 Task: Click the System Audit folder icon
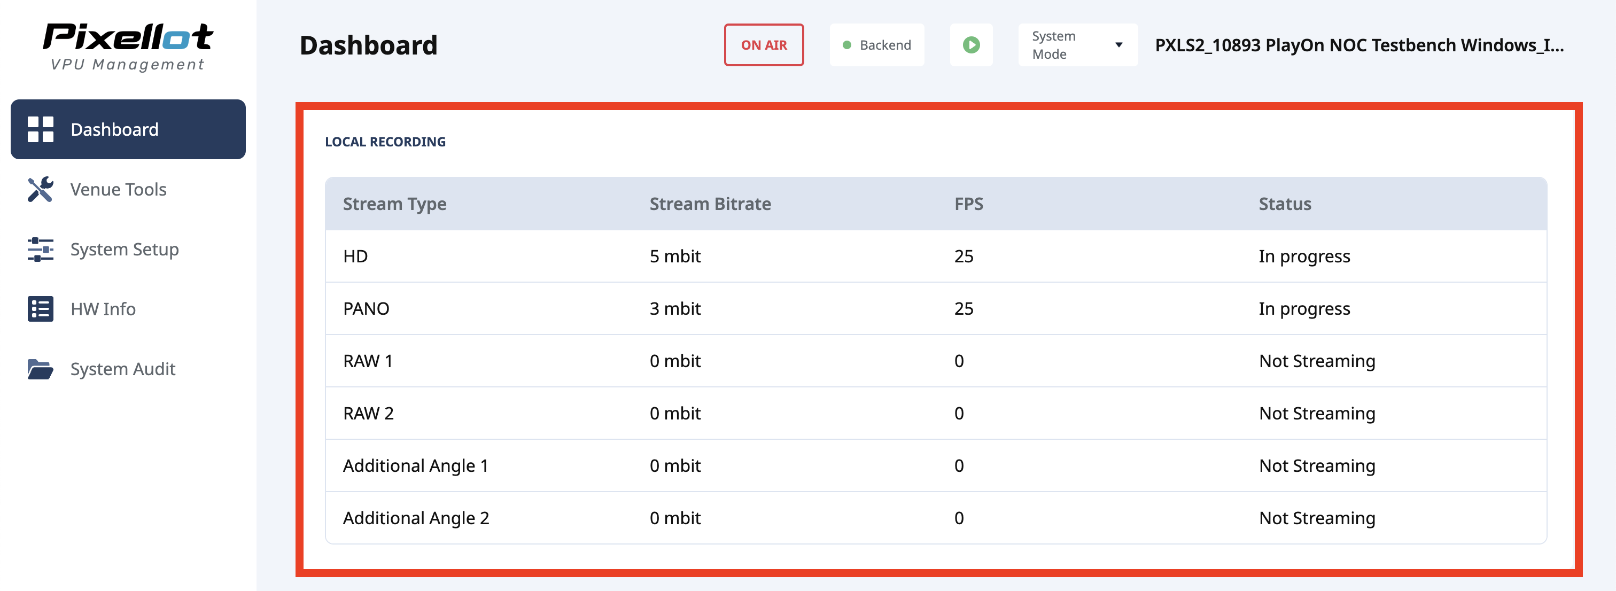(41, 369)
